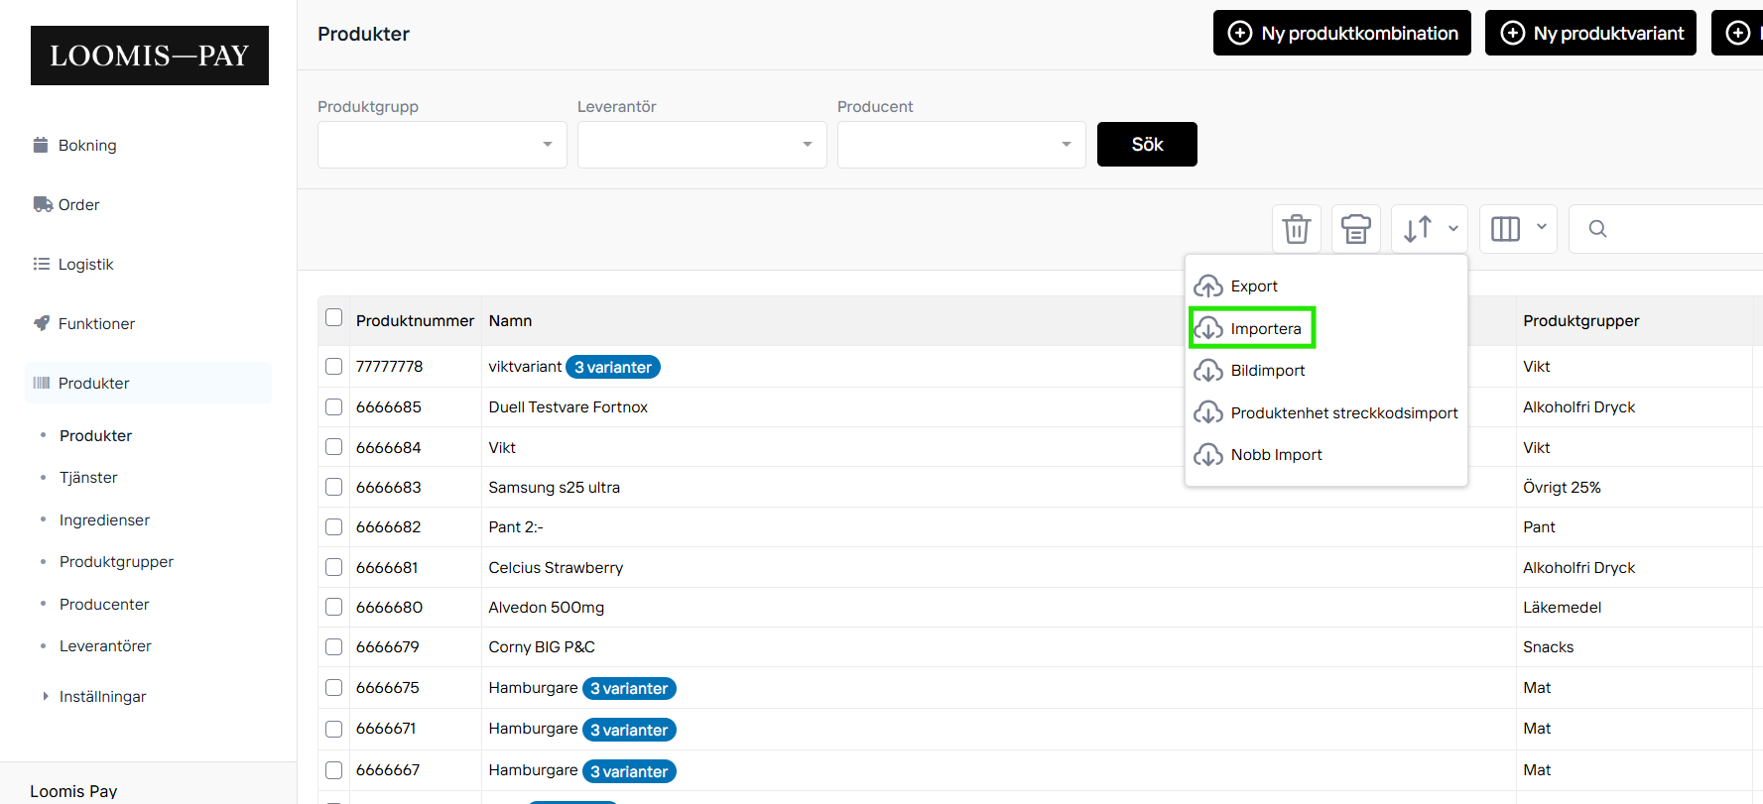1763x804 pixels.
Task: Click the magnifier search icon
Action: pos(1597,229)
